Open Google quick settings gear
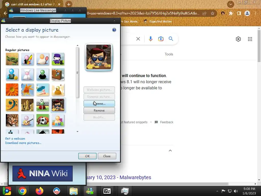 pyautogui.click(x=238, y=39)
